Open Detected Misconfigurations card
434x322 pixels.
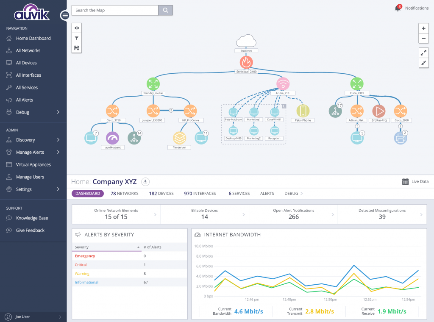pos(382,214)
